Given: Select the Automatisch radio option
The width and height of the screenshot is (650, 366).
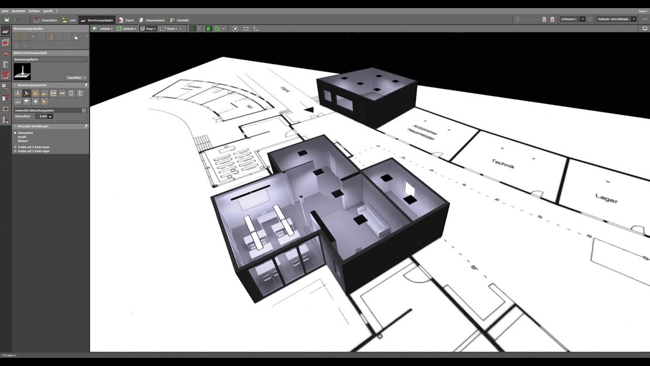Looking at the screenshot, I should tap(15, 133).
